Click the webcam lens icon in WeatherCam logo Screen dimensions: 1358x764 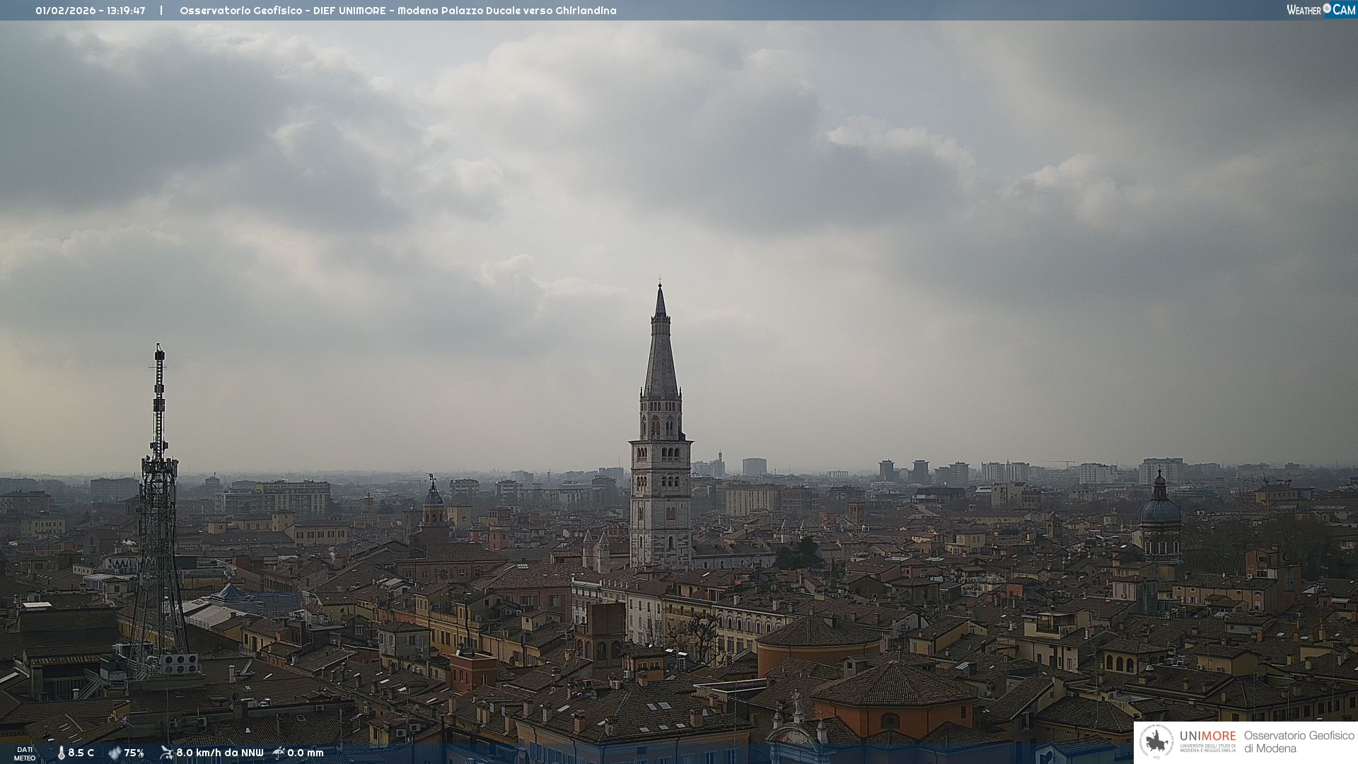tap(1327, 8)
